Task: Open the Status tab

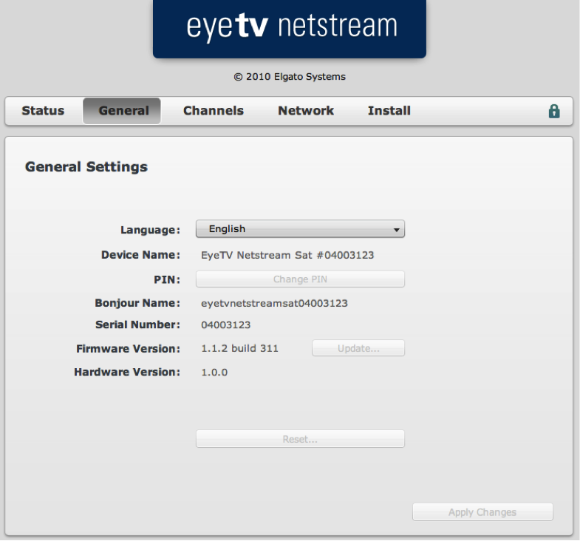Action: [x=43, y=111]
